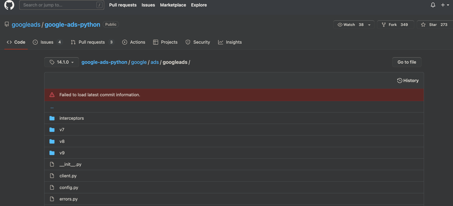453x206 pixels.
Task: Open the googleads owner link
Action: (x=26, y=25)
